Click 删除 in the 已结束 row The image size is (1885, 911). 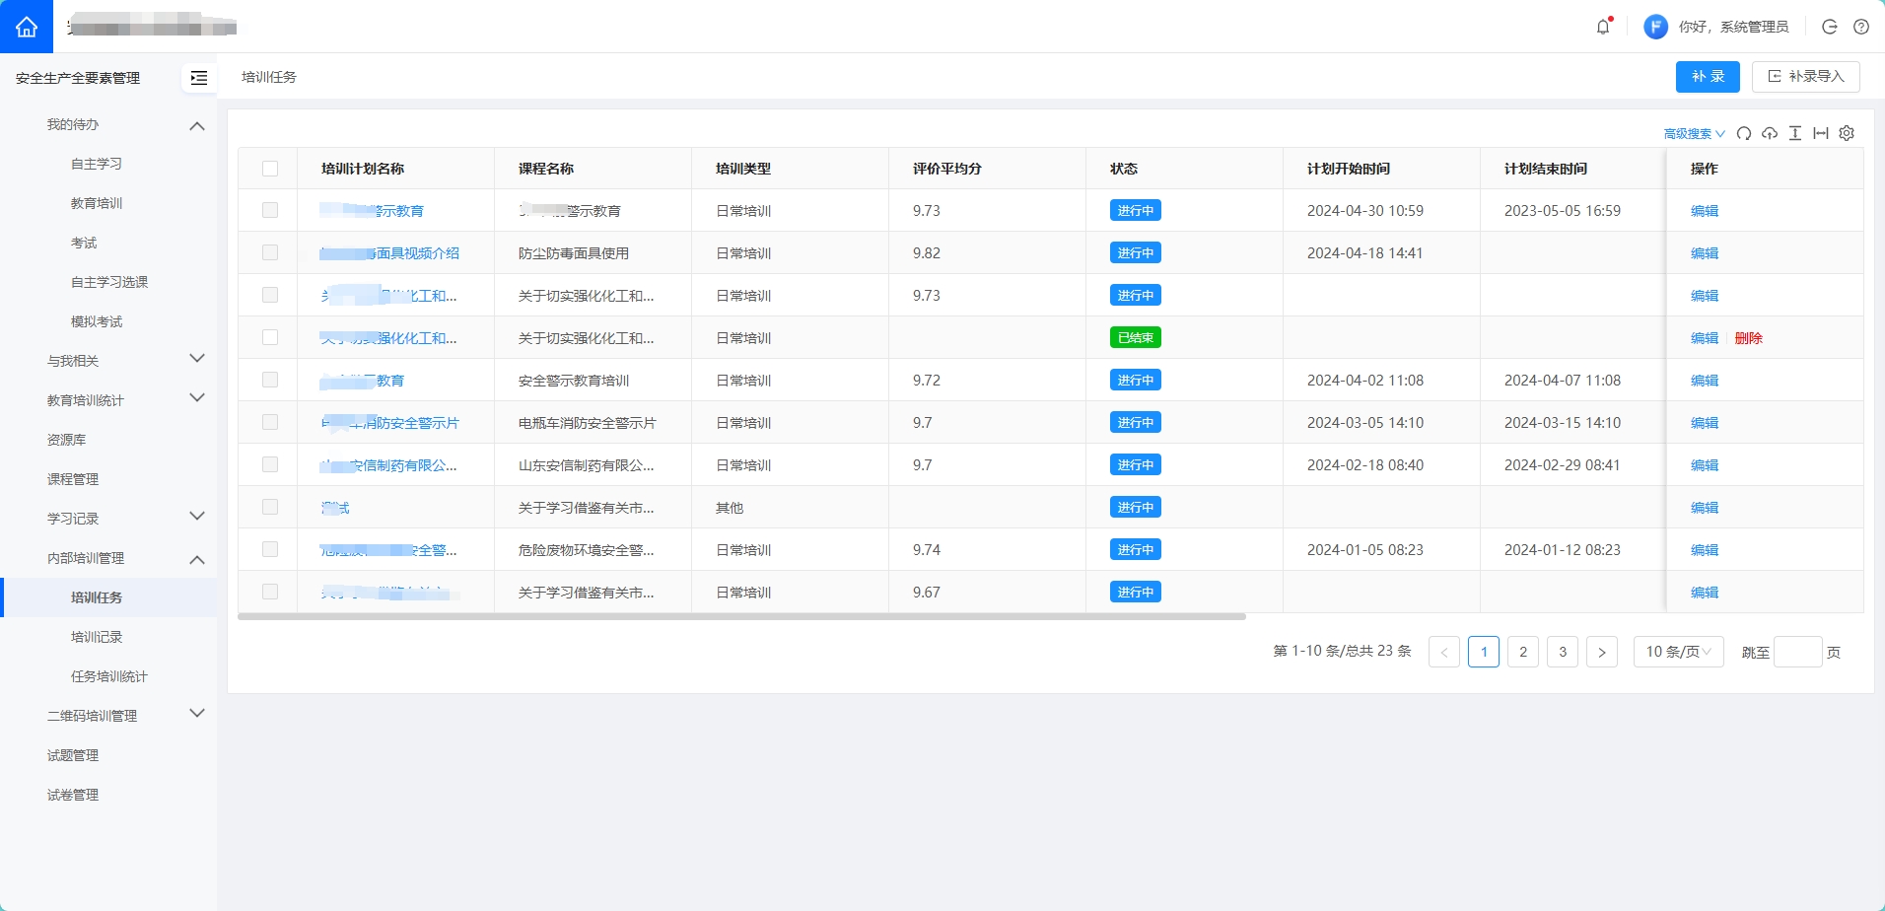click(1749, 338)
